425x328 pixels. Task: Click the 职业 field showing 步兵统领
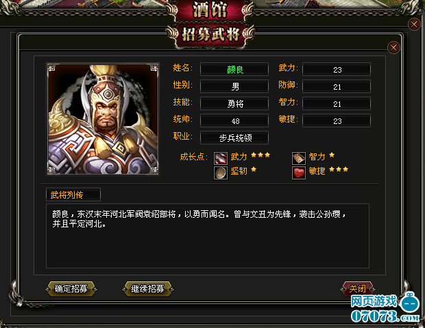pyautogui.click(x=234, y=138)
